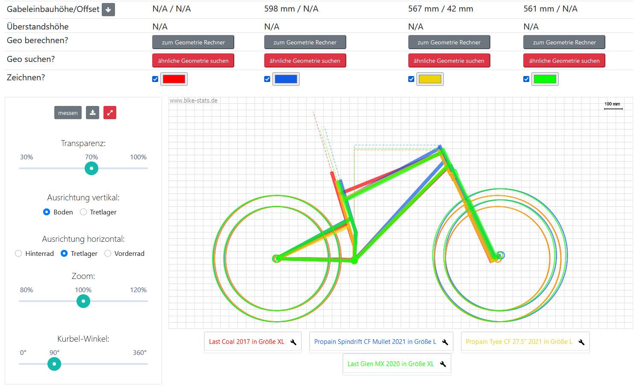Uncheck the draw checkbox beside red swatch
Image resolution: width=634 pixels, height=387 pixels.
[155, 79]
